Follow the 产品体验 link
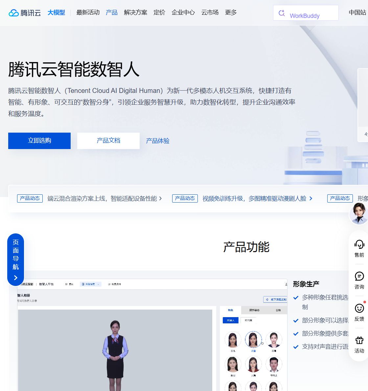Screen dimensions: 368x391 coord(158,141)
